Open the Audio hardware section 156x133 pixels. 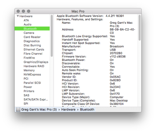pyautogui.click(x=27, y=24)
